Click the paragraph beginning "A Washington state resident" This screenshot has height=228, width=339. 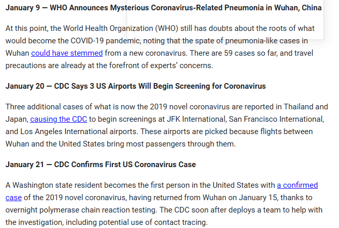(x=161, y=204)
